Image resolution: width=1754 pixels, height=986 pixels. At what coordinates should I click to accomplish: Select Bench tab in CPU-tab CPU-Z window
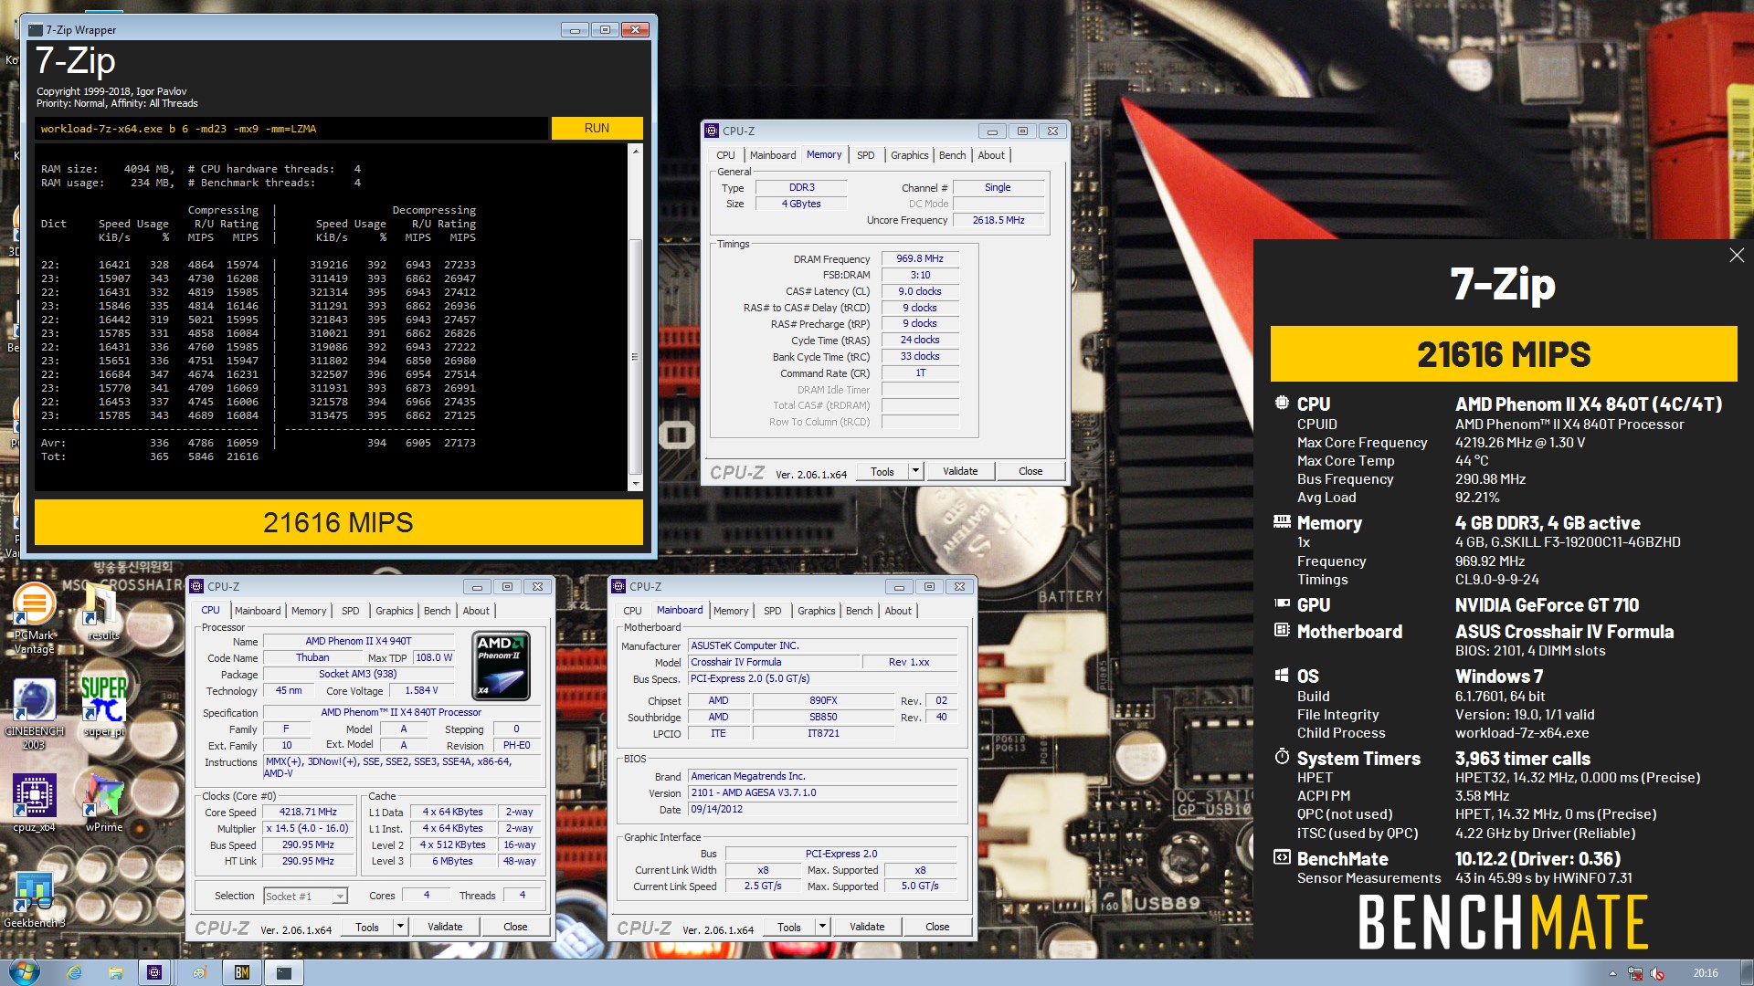tap(437, 611)
